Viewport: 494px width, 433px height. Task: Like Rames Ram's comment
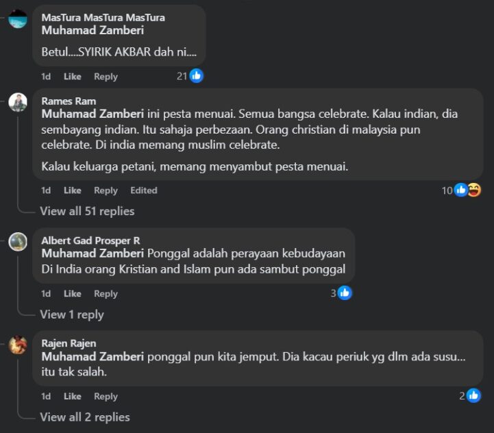pyautogui.click(x=73, y=190)
